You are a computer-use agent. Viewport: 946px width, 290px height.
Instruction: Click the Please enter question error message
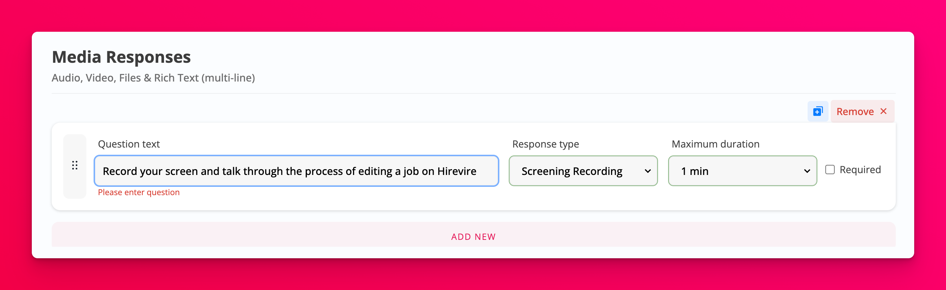(x=138, y=193)
